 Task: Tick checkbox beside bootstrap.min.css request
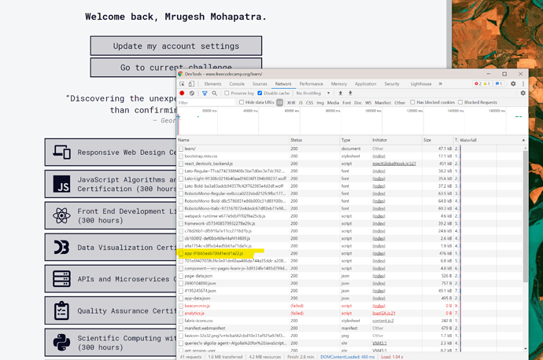pyautogui.click(x=181, y=156)
